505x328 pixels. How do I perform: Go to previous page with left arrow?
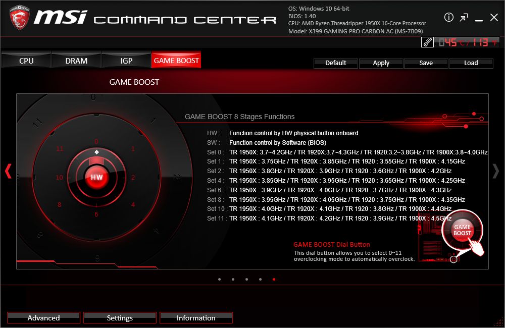pos(9,171)
